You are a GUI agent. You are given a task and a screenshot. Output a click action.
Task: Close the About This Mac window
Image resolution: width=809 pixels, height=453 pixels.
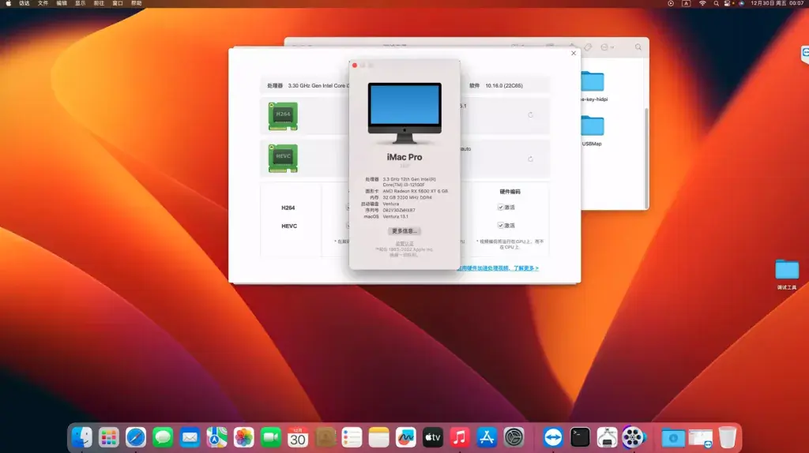(355, 66)
